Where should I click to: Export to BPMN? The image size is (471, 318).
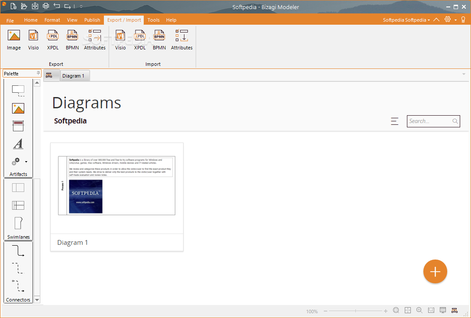(x=72, y=40)
